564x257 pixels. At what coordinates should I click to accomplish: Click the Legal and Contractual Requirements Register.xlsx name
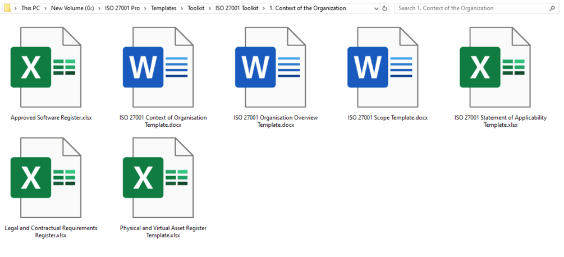[x=51, y=232]
